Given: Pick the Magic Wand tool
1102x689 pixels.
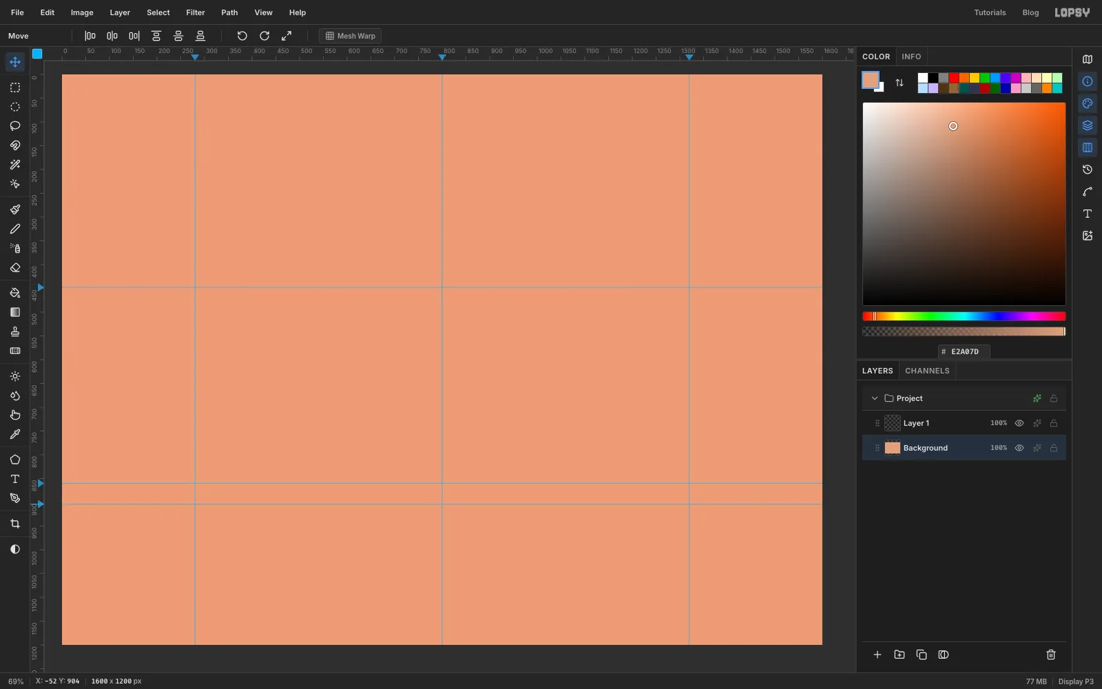Looking at the screenshot, I should click(15, 165).
